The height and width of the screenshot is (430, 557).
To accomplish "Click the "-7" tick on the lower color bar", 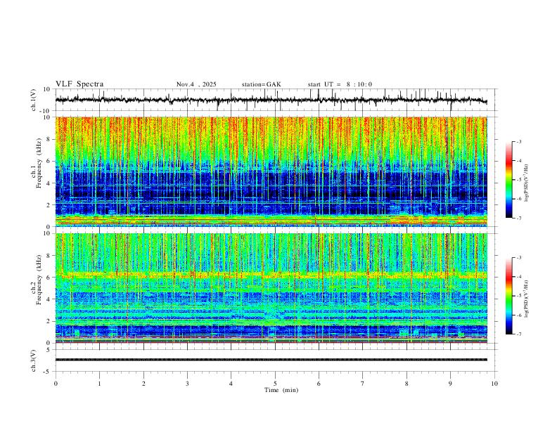I will pos(518,334).
